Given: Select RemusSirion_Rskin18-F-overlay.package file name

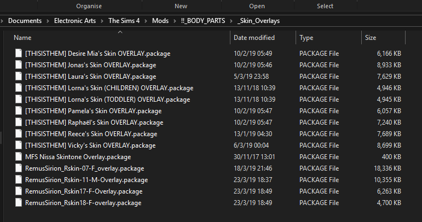Looking at the screenshot, I should pos(83,203).
